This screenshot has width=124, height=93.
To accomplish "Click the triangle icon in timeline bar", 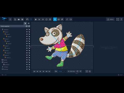I will tap(90, 71).
